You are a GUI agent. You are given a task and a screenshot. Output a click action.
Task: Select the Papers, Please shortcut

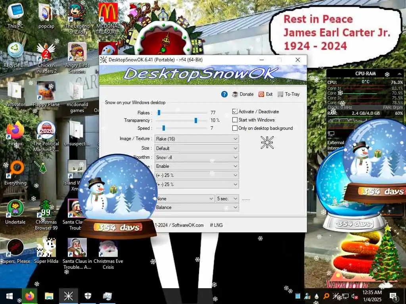(15, 251)
